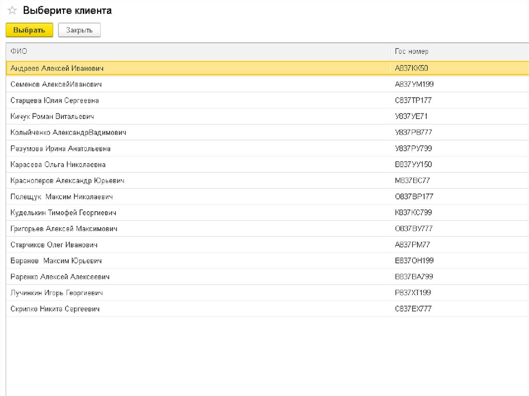Click license plate О837ВР177 cell
The image size is (529, 396).
pyautogui.click(x=414, y=197)
